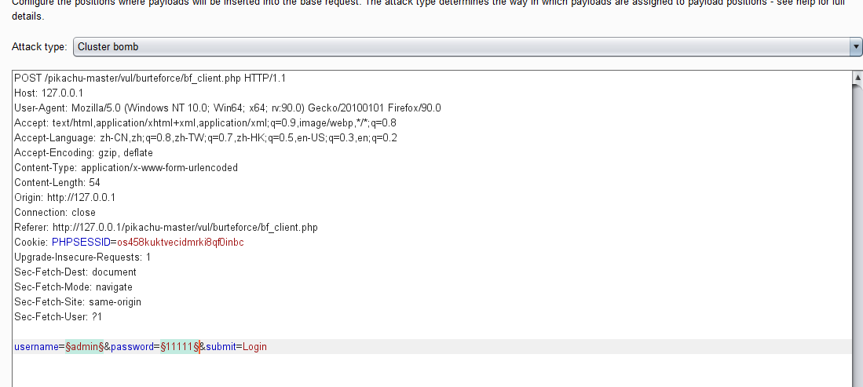The width and height of the screenshot is (863, 387).
Task: Click the PHPSESSID cookie name
Action: click(x=81, y=243)
